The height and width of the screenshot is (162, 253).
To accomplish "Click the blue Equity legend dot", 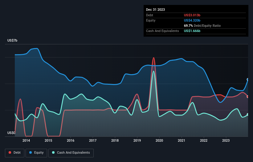I will point(31,152).
